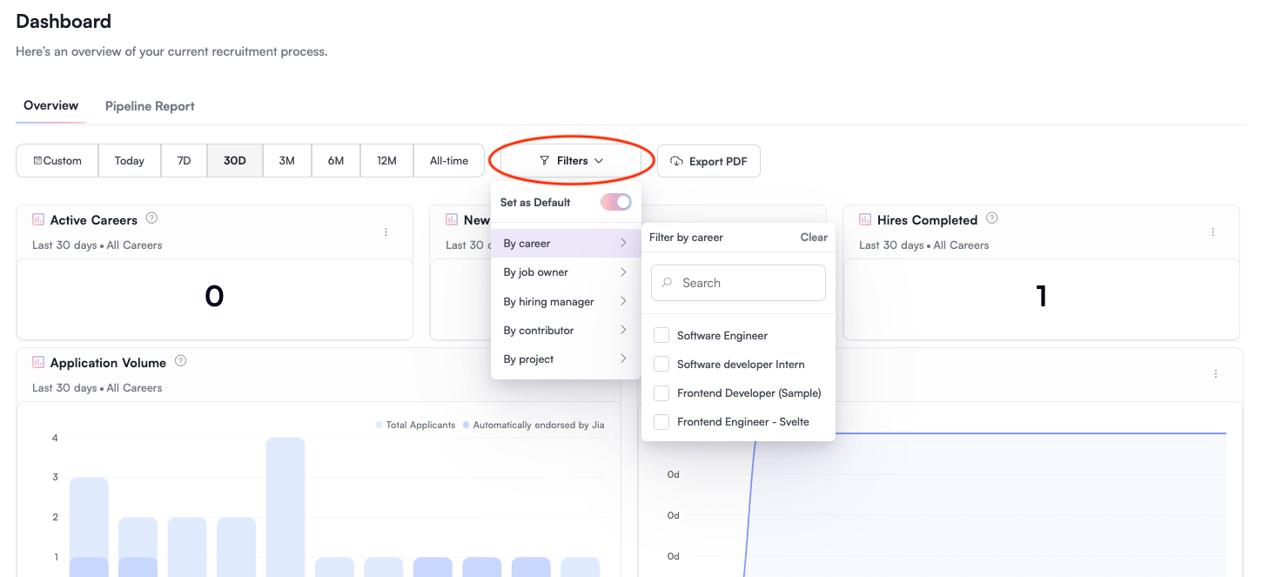Open the By project filter entry
Viewport: 1262px width, 577px height.
coord(566,359)
